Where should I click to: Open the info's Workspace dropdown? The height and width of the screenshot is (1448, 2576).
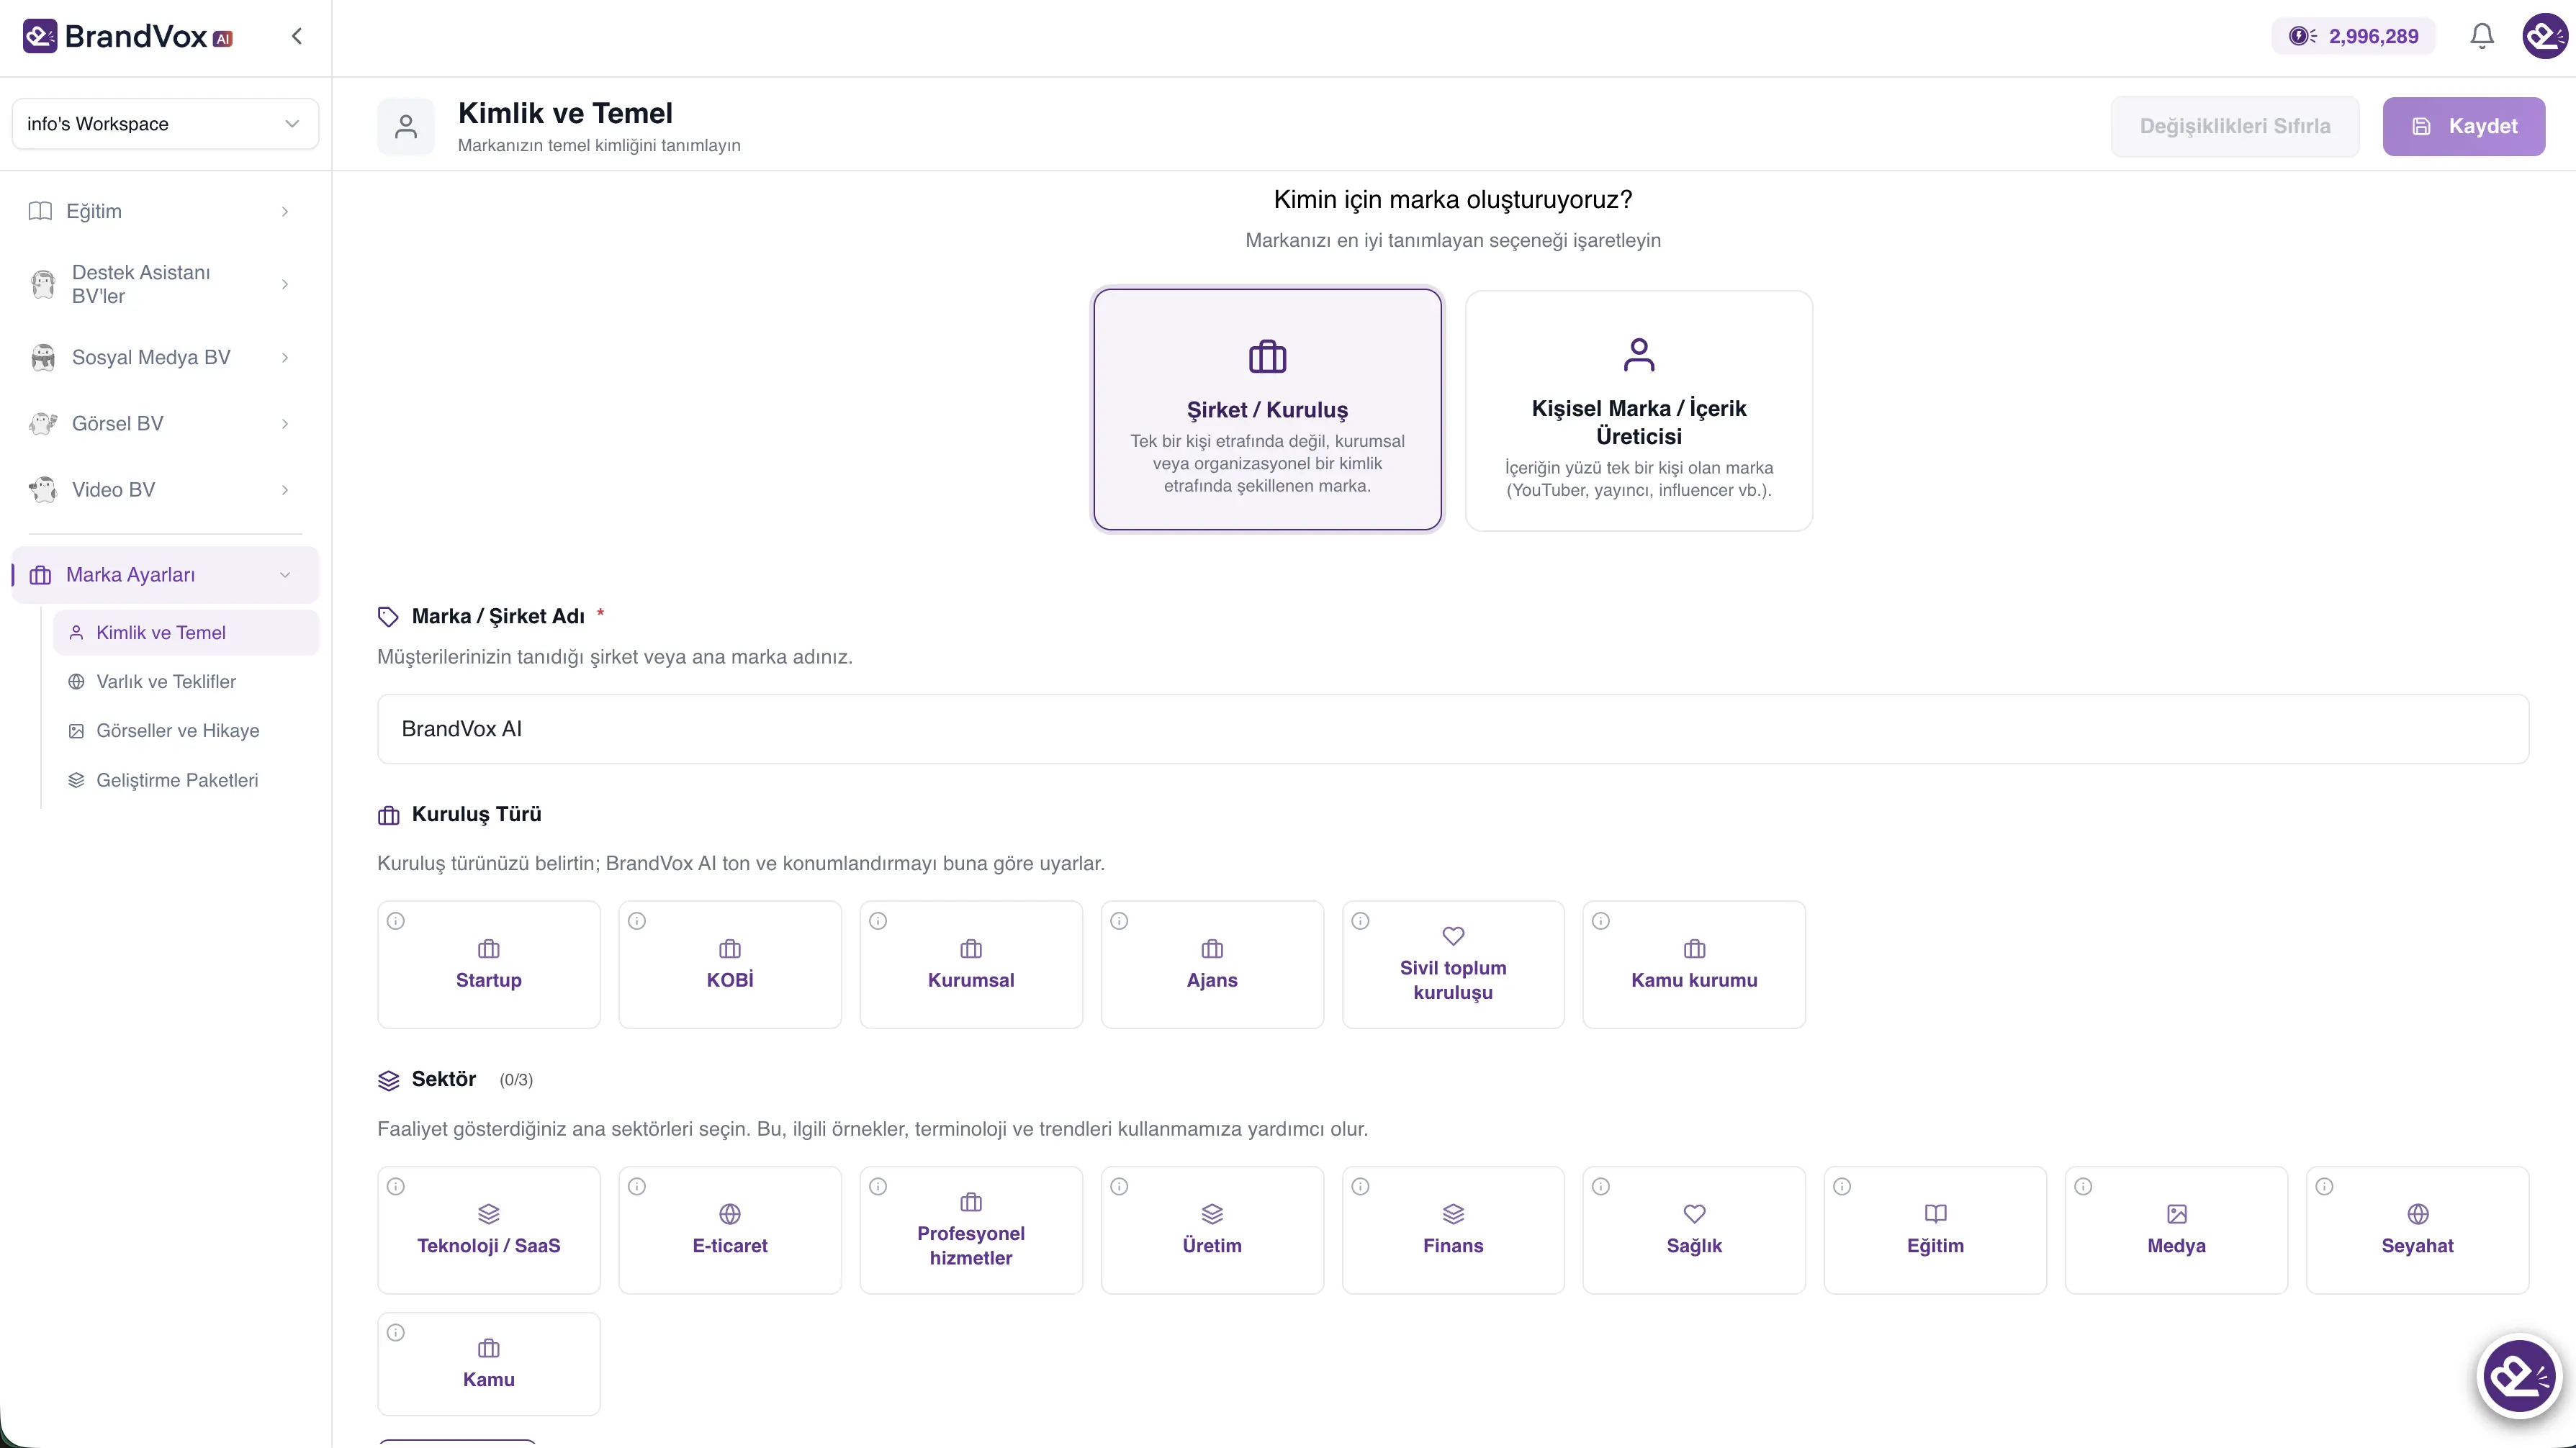pyautogui.click(x=165, y=124)
